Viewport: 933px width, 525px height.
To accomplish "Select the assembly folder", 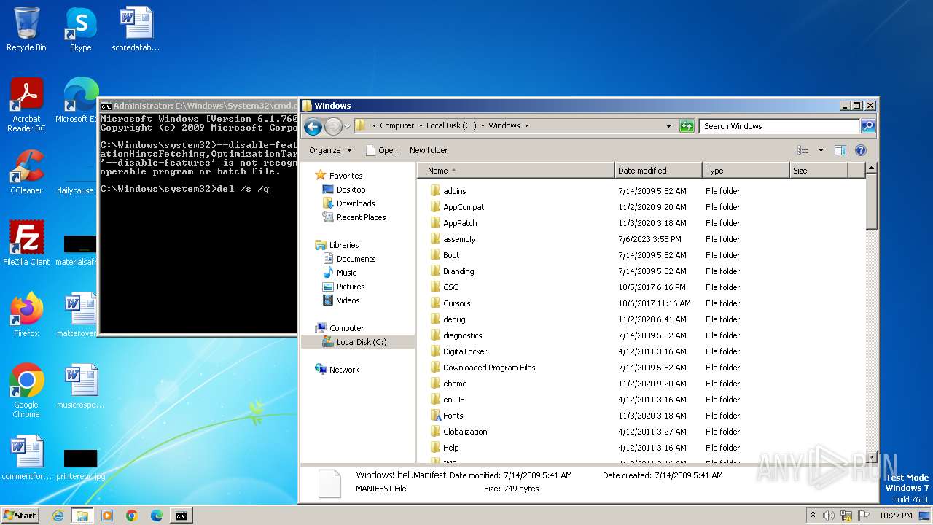I will [x=459, y=239].
